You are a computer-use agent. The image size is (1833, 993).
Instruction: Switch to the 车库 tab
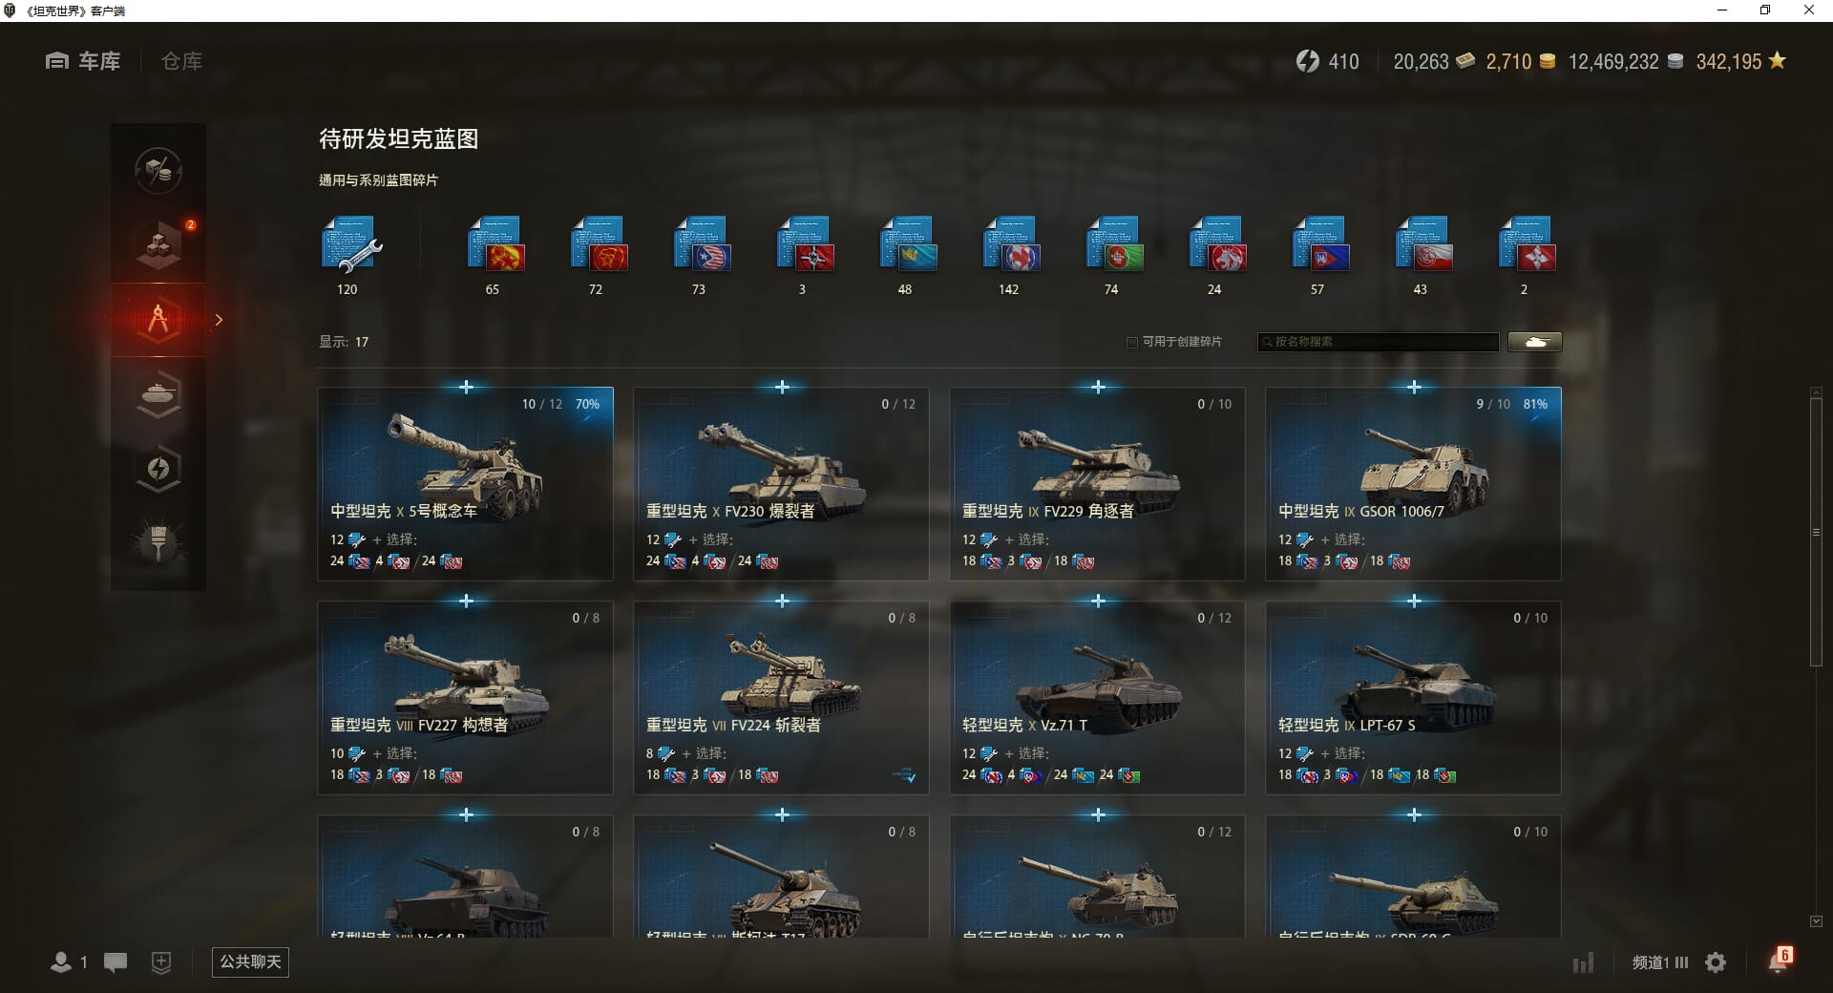coord(83,61)
